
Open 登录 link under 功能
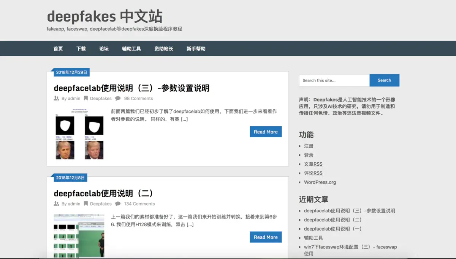pos(309,155)
